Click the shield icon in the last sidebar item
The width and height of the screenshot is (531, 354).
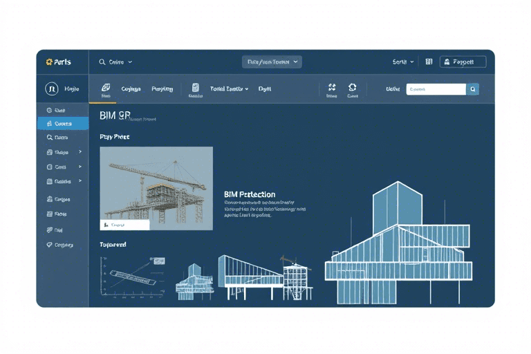[49, 245]
